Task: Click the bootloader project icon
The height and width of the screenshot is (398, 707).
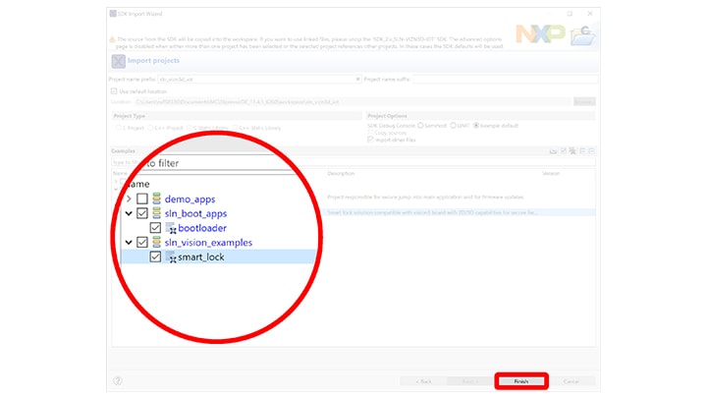Action: 169,228
